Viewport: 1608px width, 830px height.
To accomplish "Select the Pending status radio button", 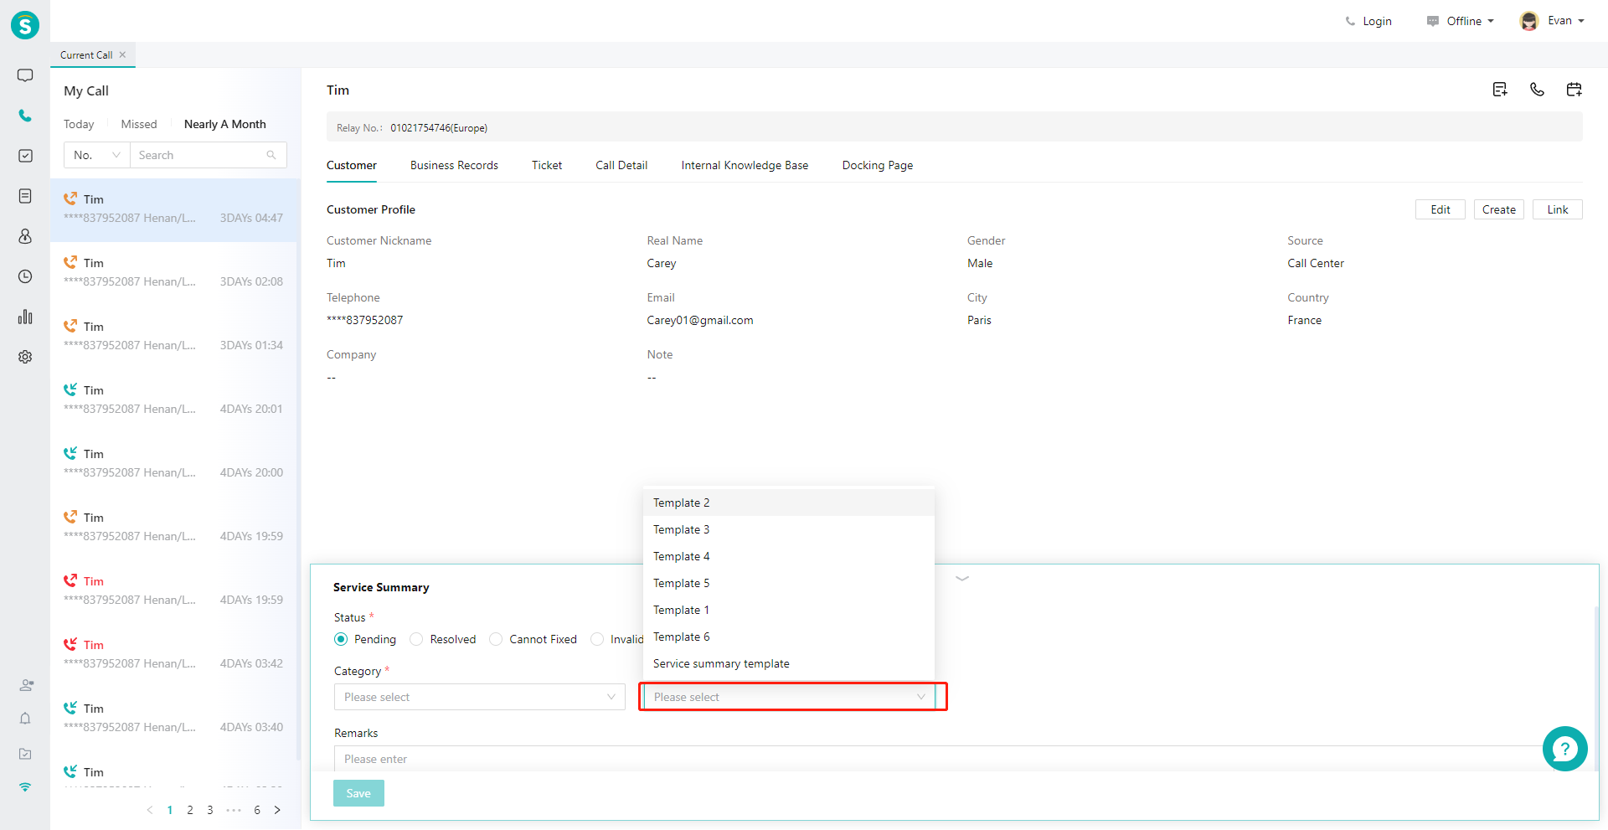I will click(341, 639).
